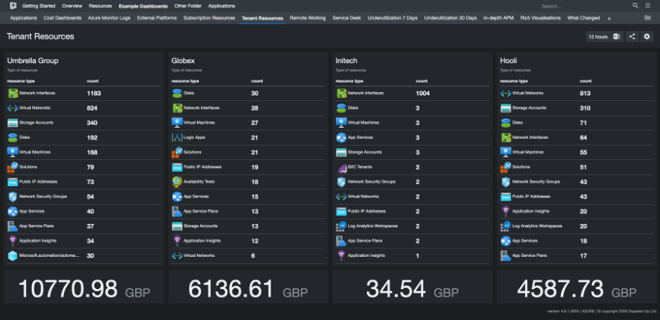Viewport: 660px width, 320px height.
Task: Open the Applications top menu
Action: [221, 6]
